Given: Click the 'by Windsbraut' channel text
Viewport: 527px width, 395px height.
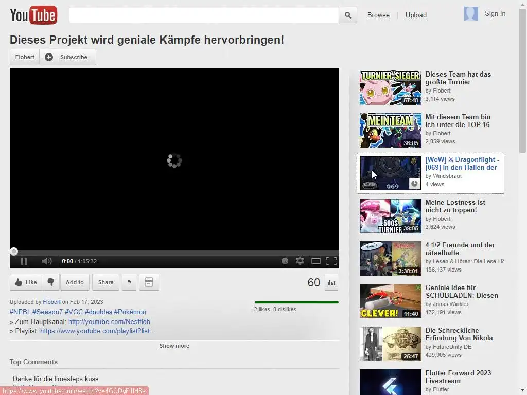Looking at the screenshot, I should 443,176.
